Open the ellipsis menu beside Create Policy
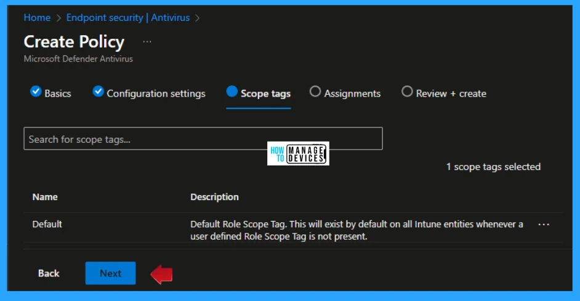Viewport: 580px width, 301px height. point(147,41)
